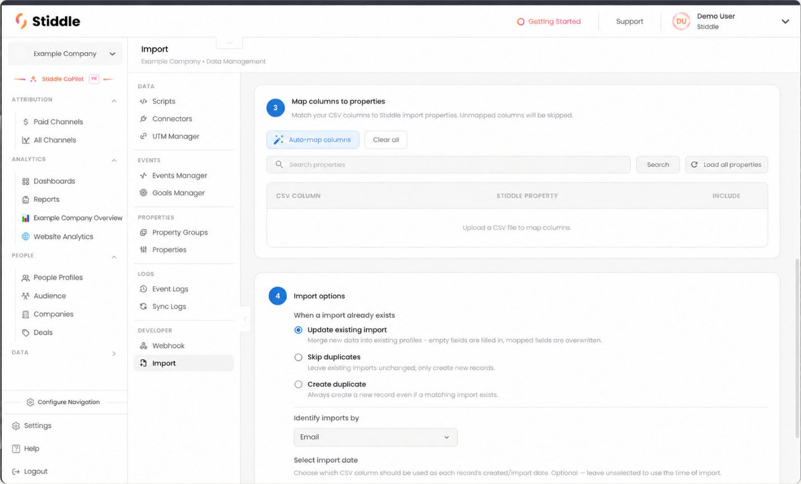Screen dimensions: 801x484
Task: Open the Identify imports by Email dropdown
Action: tap(375, 437)
